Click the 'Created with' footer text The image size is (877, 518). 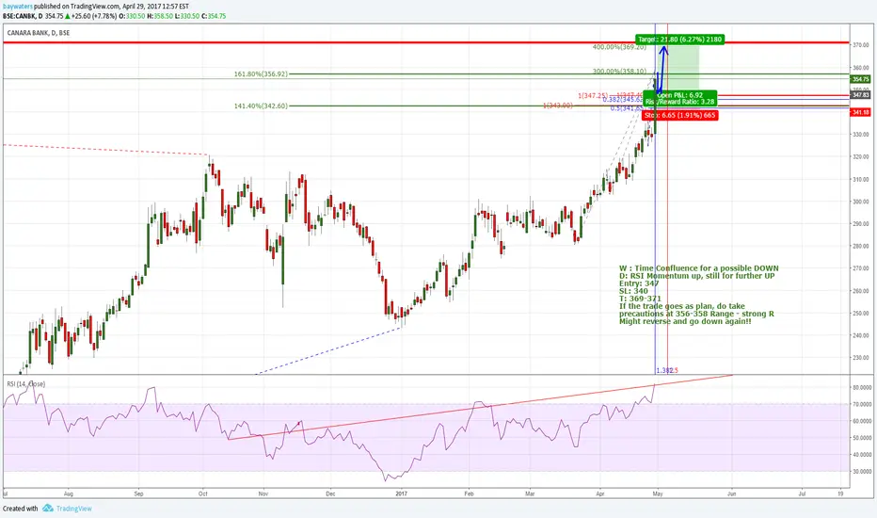coord(20,509)
